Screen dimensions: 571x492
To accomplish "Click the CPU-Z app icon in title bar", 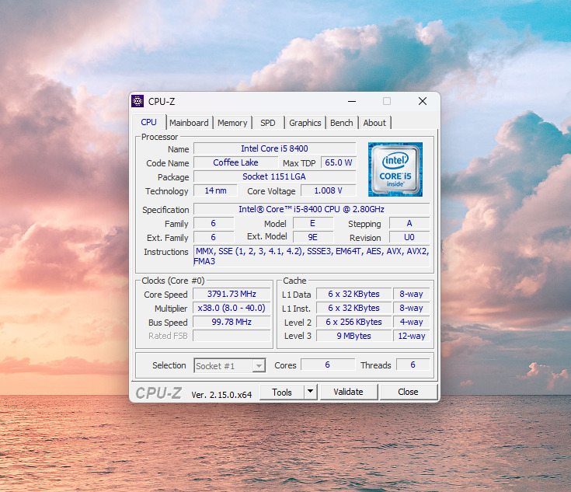I will [x=138, y=101].
